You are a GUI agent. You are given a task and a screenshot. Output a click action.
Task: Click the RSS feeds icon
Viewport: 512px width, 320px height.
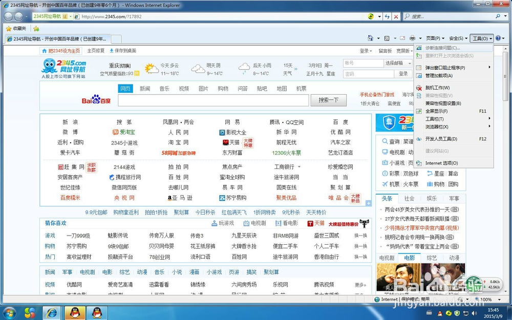[387, 38]
